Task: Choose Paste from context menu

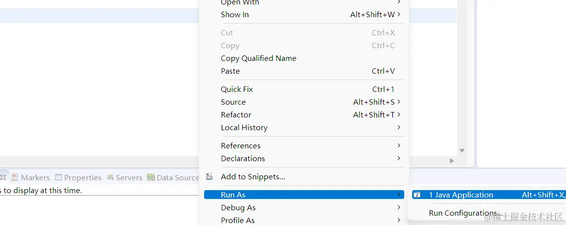Action: coord(304,71)
